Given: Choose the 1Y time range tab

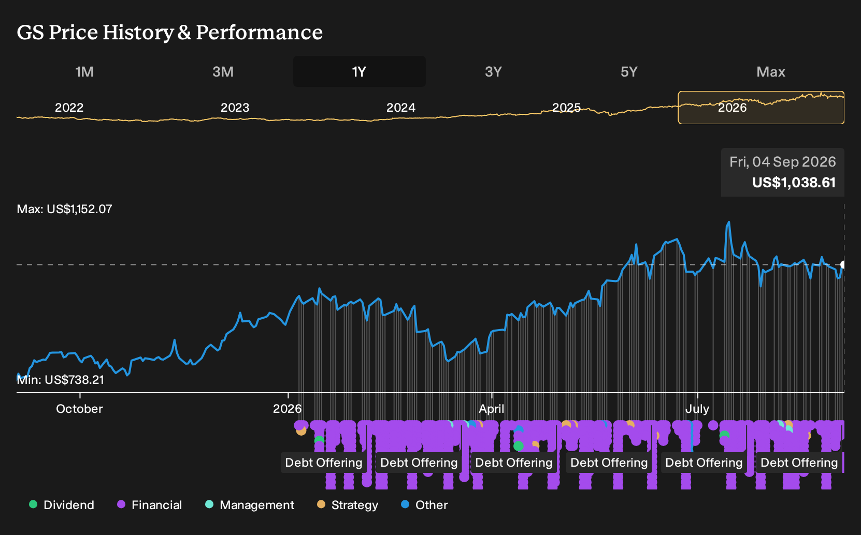Looking at the screenshot, I should [360, 71].
